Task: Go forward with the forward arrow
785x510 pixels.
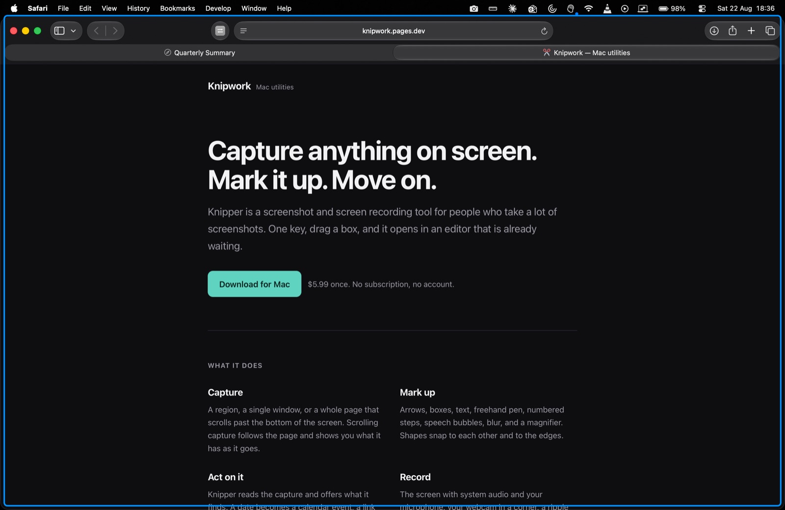Action: (x=115, y=31)
